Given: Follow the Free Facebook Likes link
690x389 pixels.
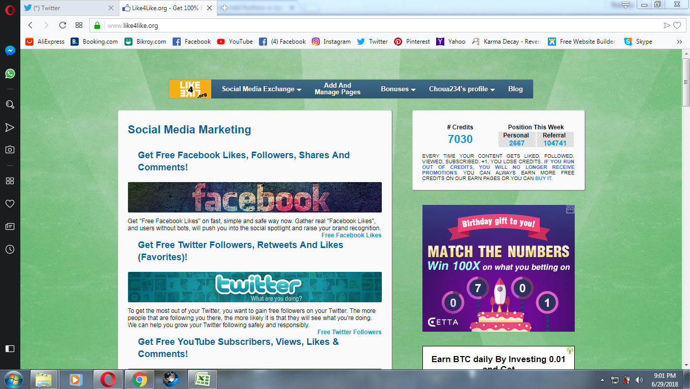Looking at the screenshot, I should click(x=351, y=235).
